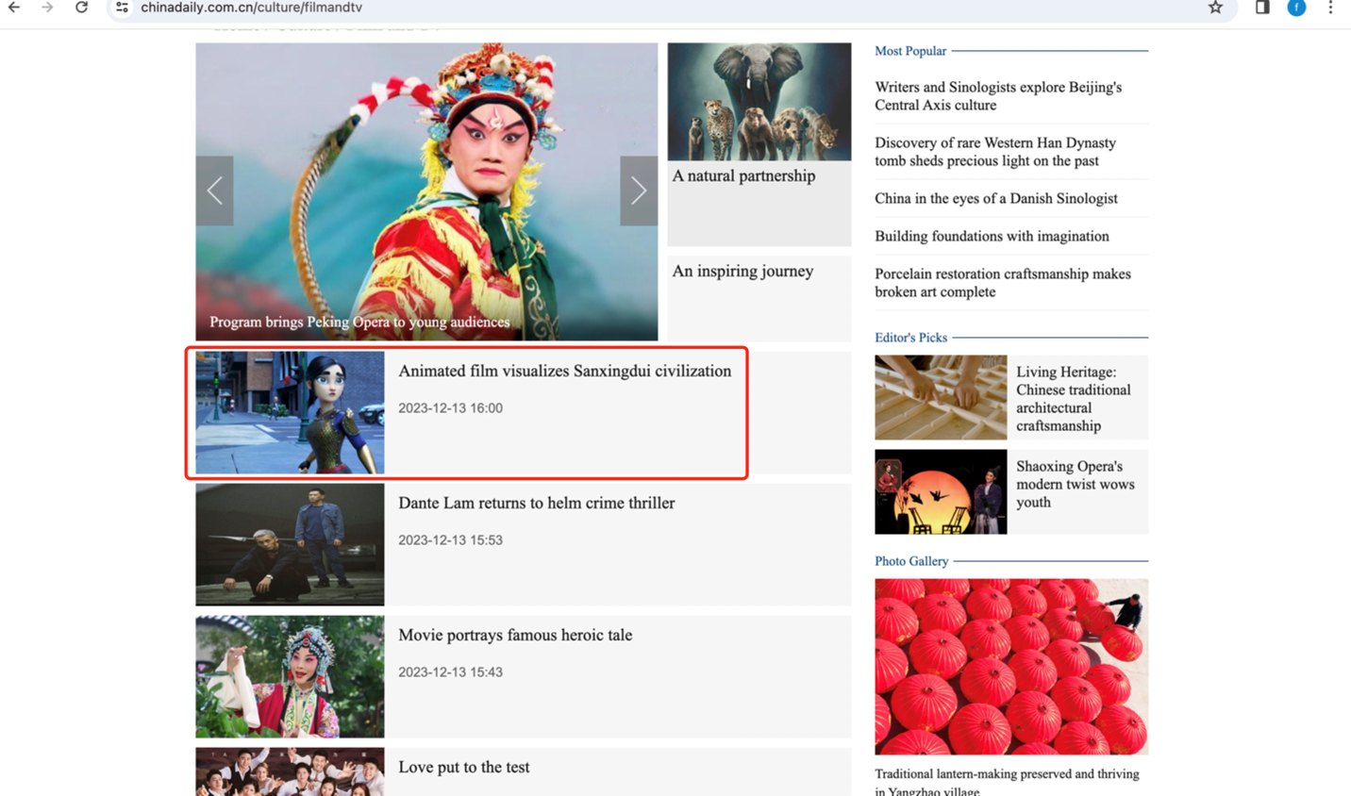Select the date 2023-12-13 15:53
This screenshot has width=1351, height=796.
[450, 540]
